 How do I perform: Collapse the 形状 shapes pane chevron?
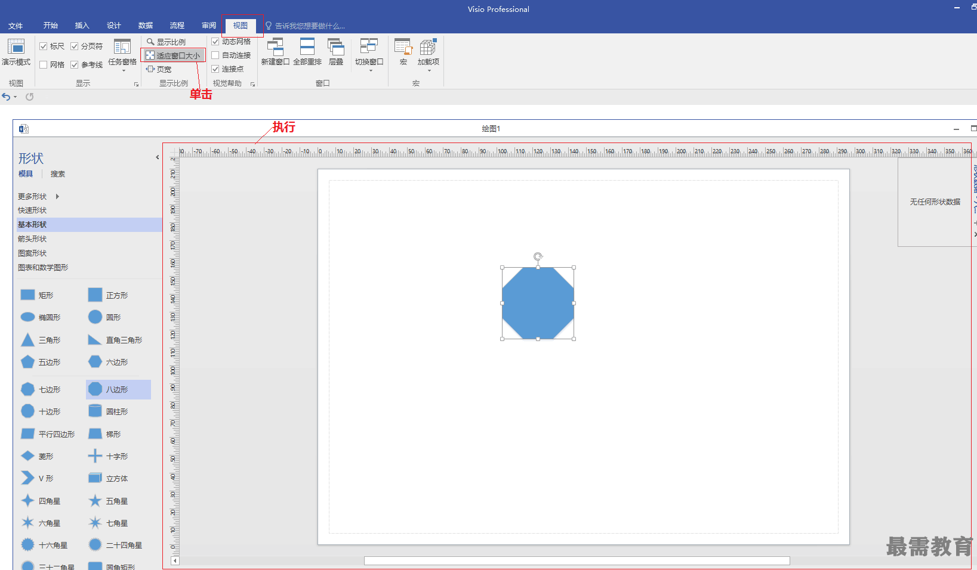(x=158, y=157)
